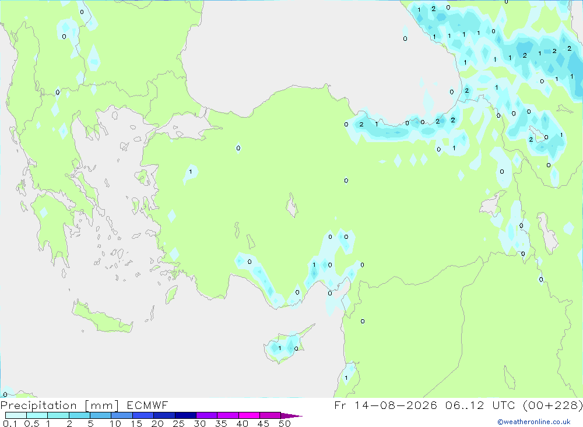
Task: Click the 'ECMWF' model label
Action: [x=147, y=405]
